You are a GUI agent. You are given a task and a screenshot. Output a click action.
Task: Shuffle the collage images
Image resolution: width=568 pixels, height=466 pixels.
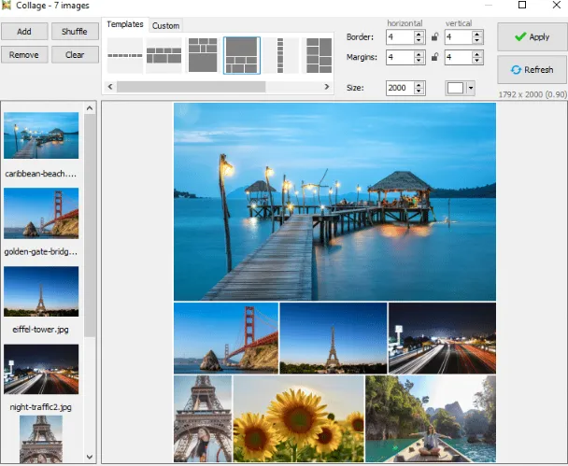pos(75,32)
